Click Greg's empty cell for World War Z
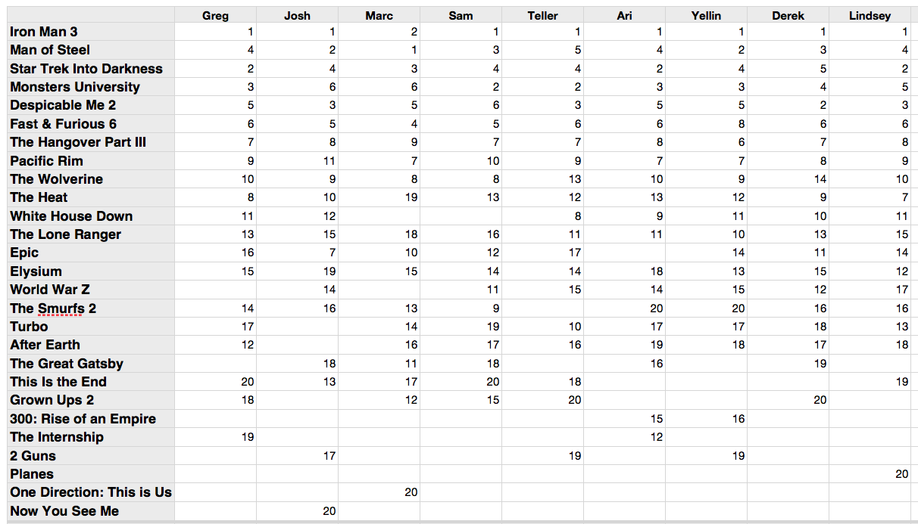The width and height of the screenshot is (918, 524). coord(215,290)
